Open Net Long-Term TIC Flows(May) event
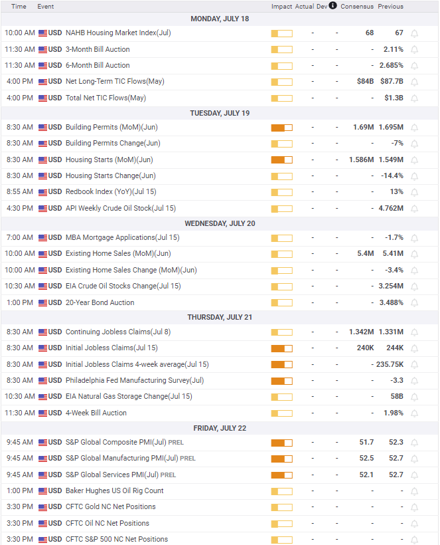440x545 pixels. coord(115,81)
